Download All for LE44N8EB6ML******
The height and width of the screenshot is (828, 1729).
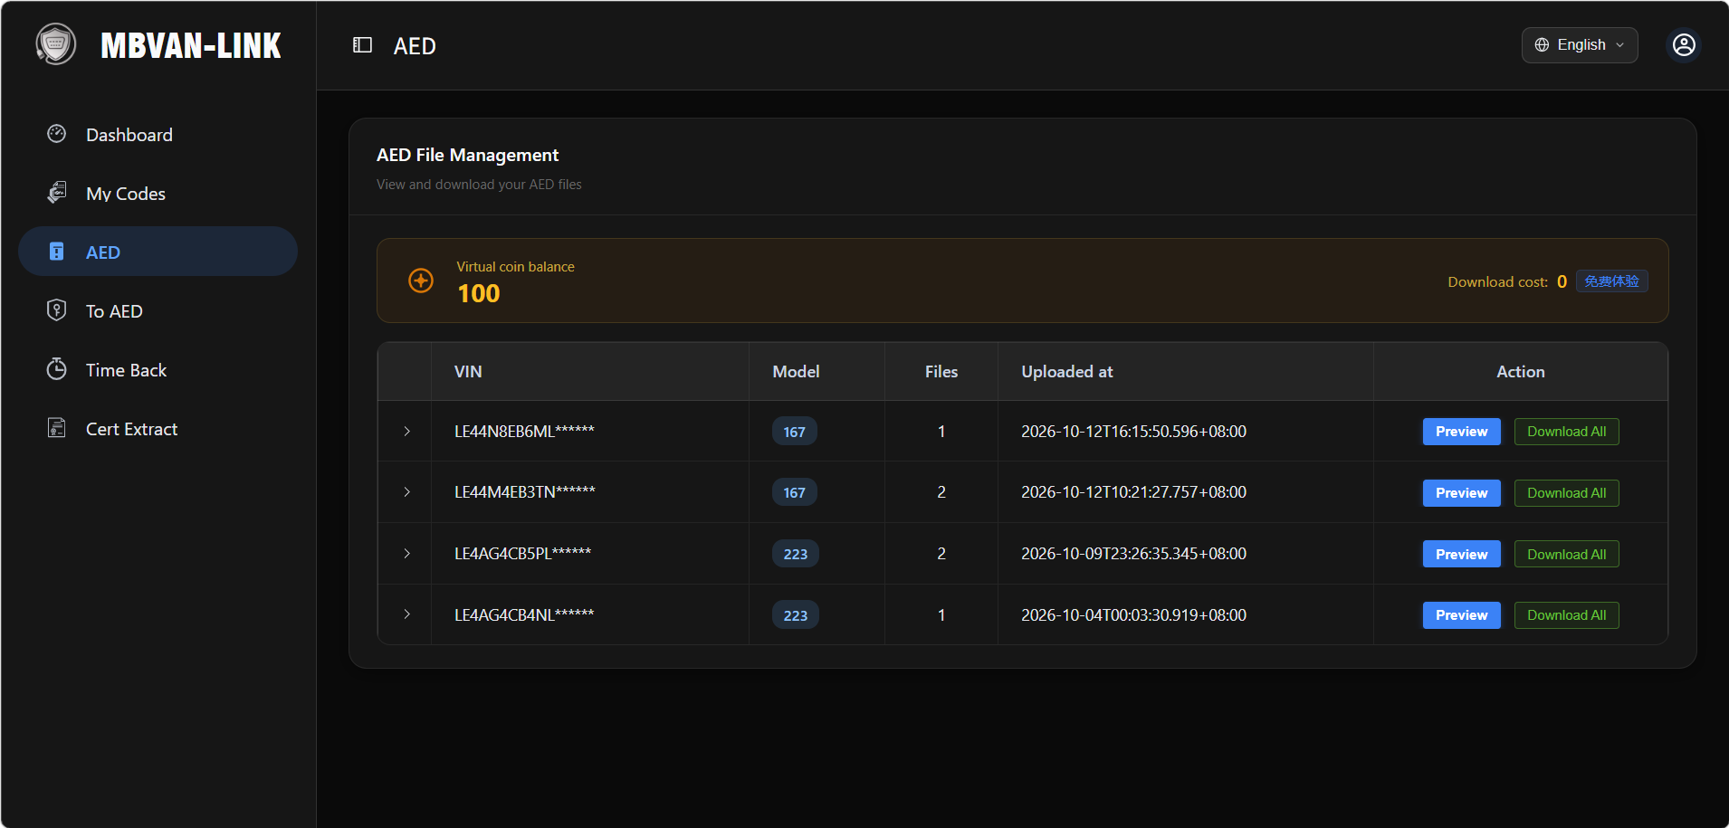pos(1566,432)
